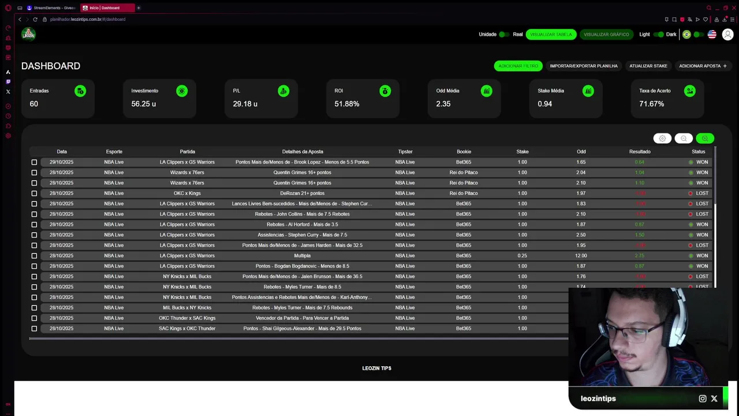Open Instagram icon on leozintips overlay
The width and height of the screenshot is (739, 416).
(703, 399)
